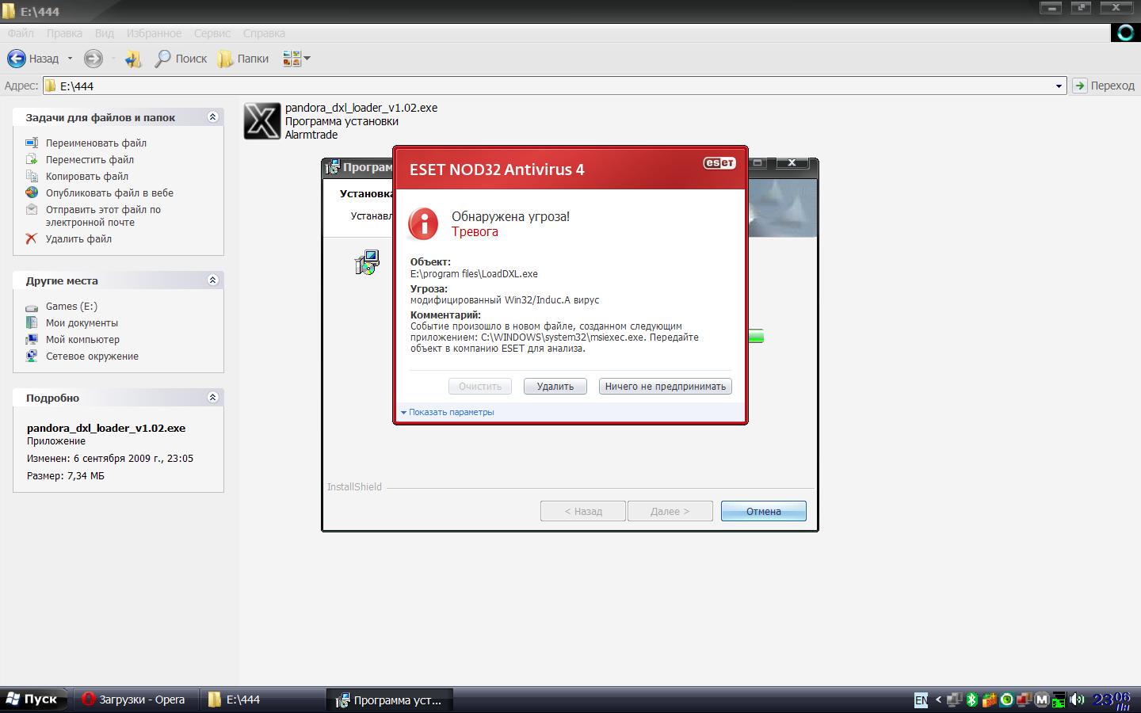The image size is (1141, 713).
Task: Click the red delete file X icon
Action: click(32, 238)
